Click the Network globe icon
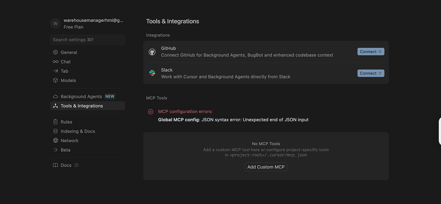Image resolution: width=441 pixels, height=204 pixels. point(55,140)
